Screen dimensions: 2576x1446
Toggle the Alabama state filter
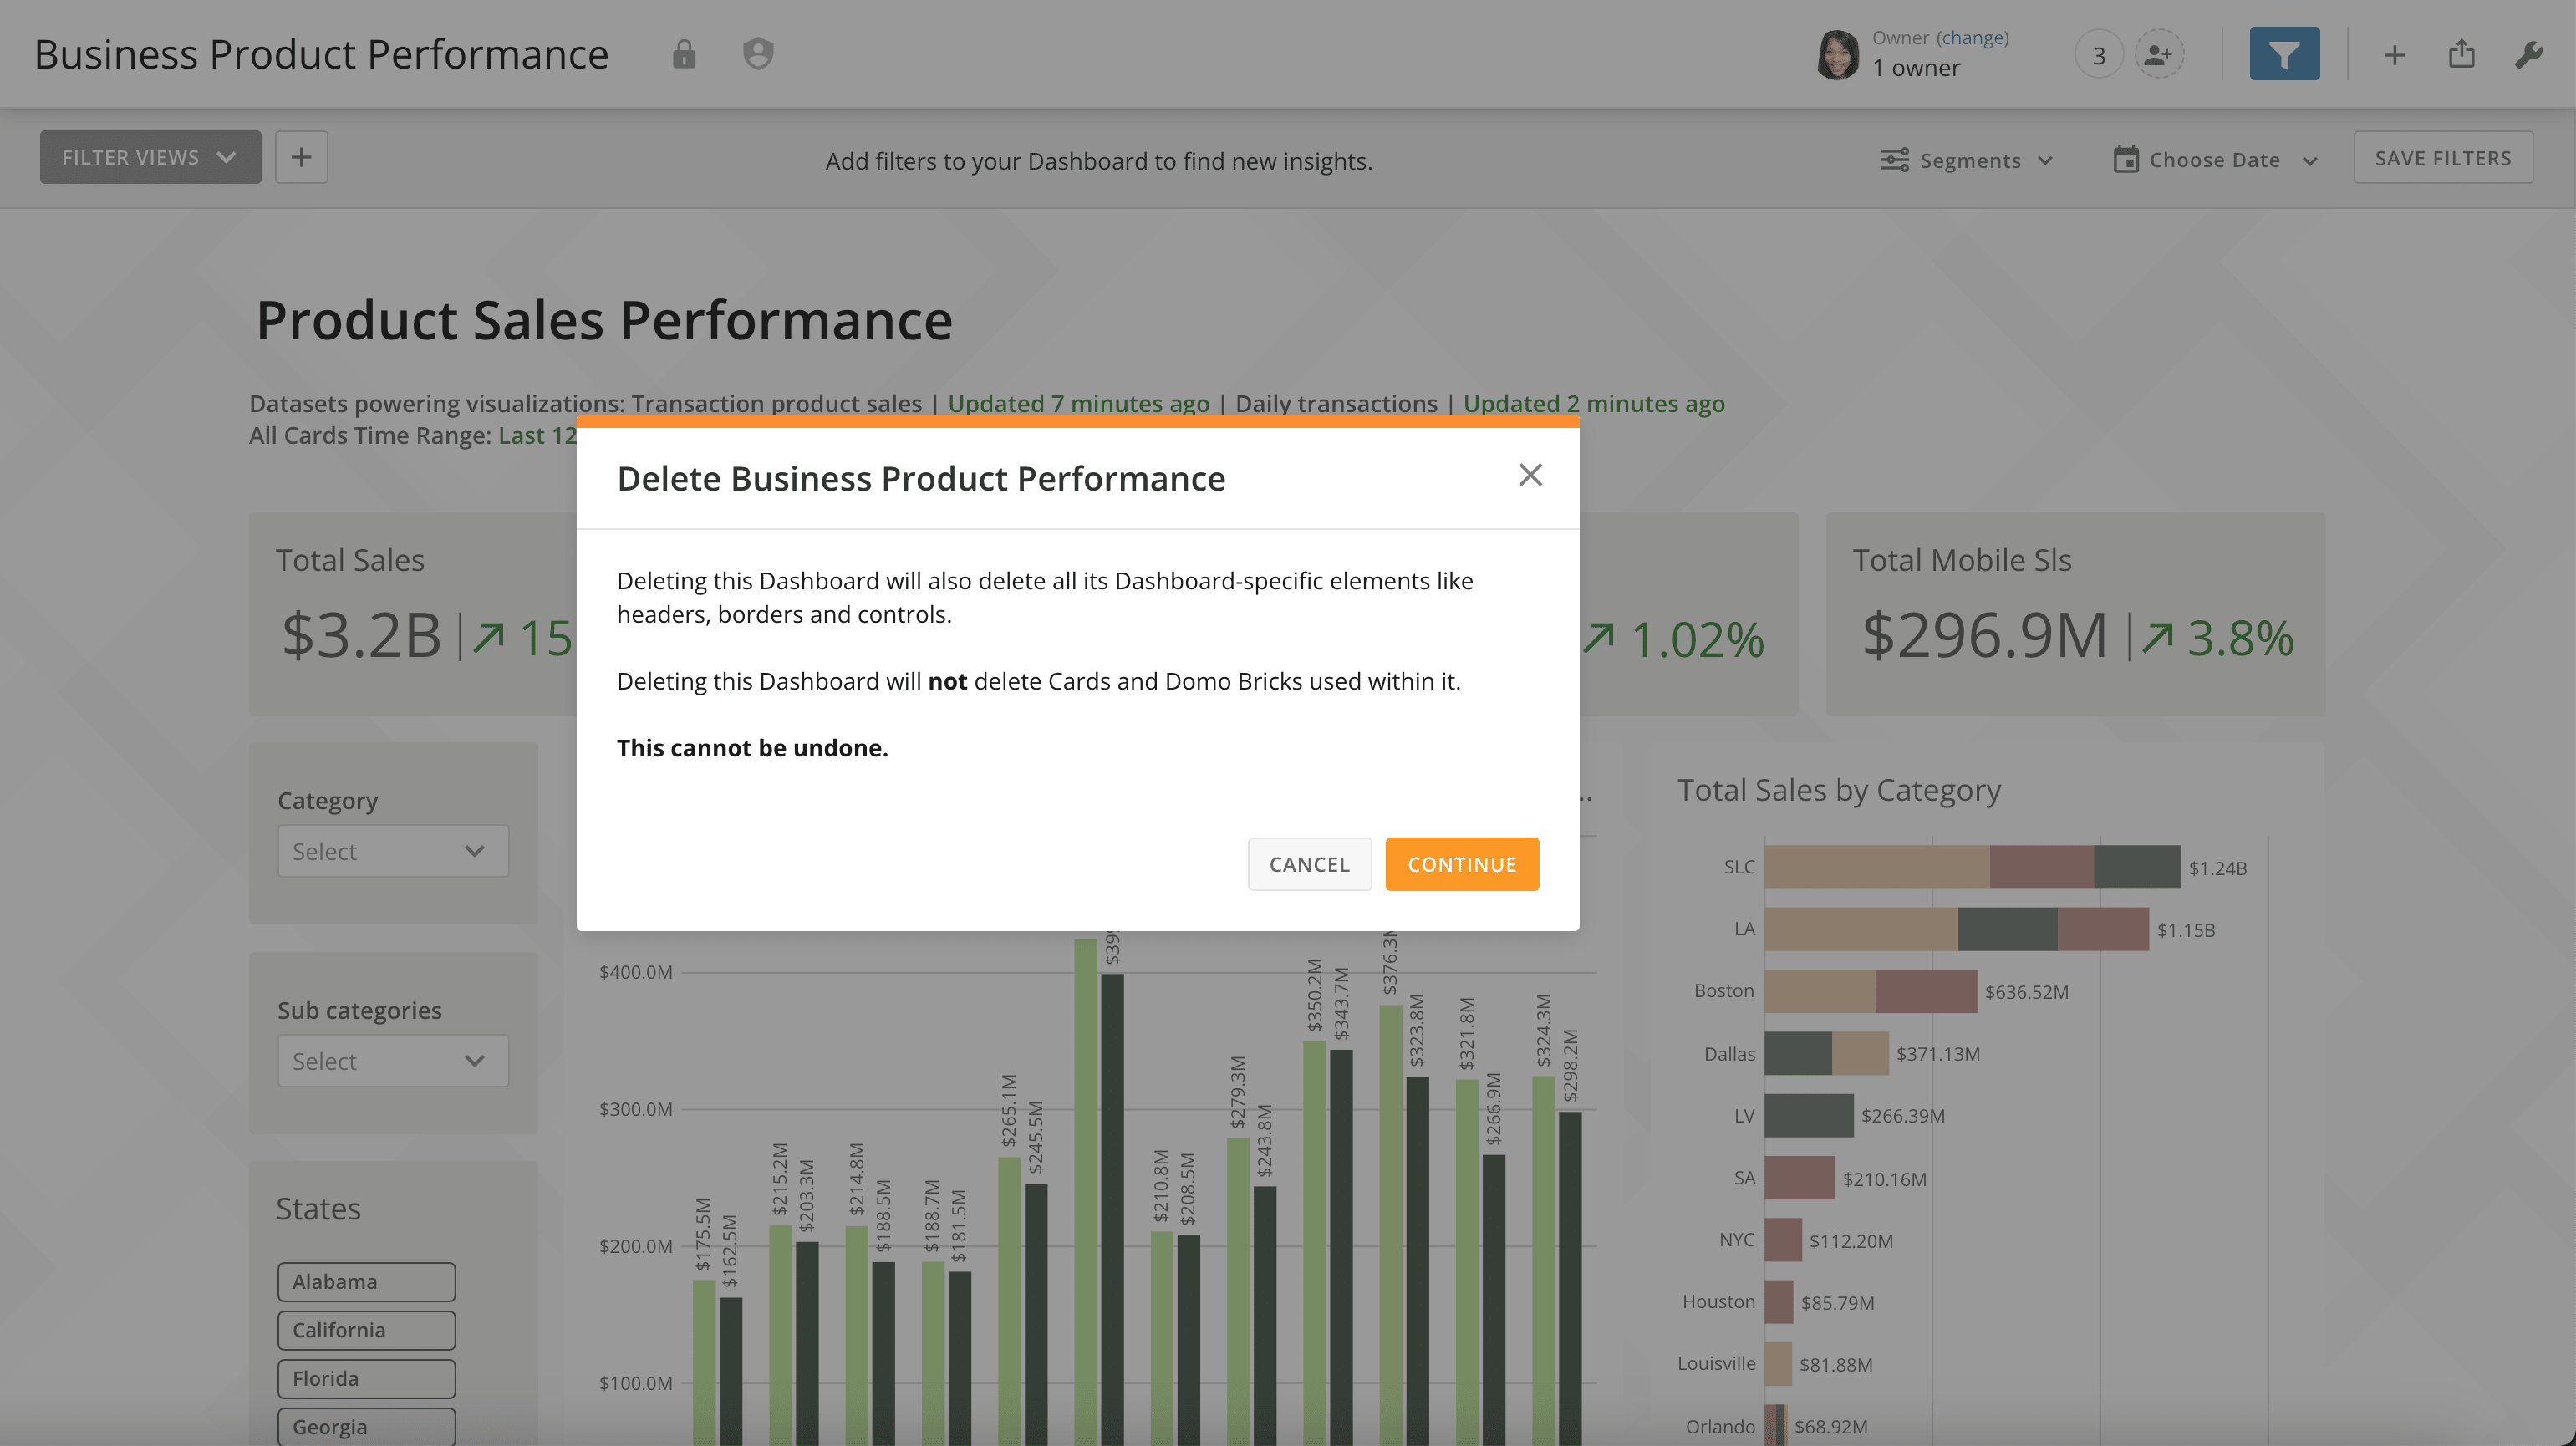[x=366, y=1281]
